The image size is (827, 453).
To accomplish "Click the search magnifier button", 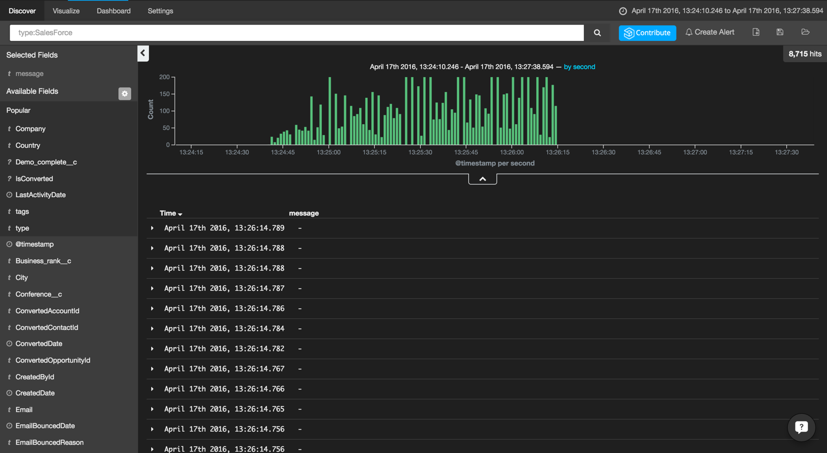I will coord(597,33).
